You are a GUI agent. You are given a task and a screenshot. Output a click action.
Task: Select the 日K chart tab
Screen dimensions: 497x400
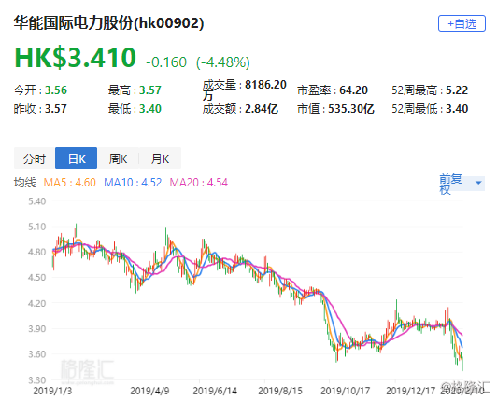pyautogui.click(x=76, y=159)
